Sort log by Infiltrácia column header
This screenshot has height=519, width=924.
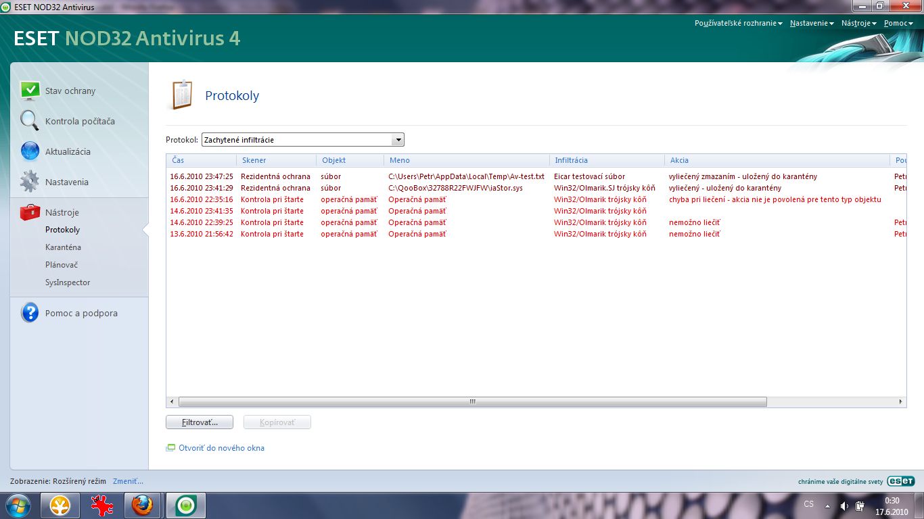coord(571,160)
